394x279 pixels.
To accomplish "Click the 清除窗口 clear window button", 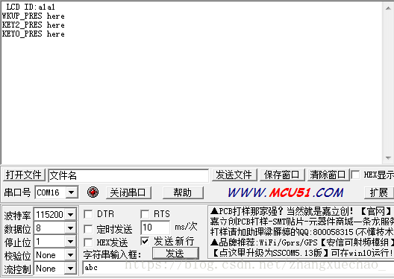I will [x=328, y=175].
